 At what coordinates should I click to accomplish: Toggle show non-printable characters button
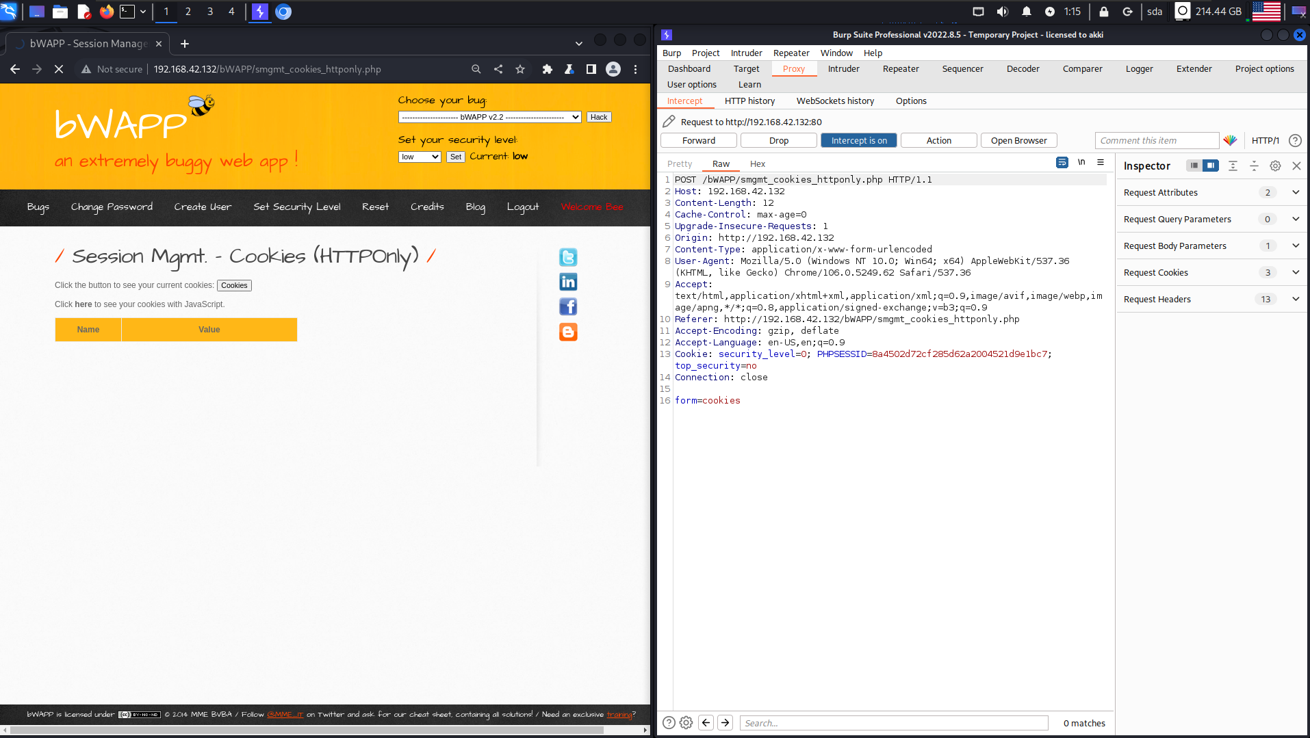[1081, 163]
